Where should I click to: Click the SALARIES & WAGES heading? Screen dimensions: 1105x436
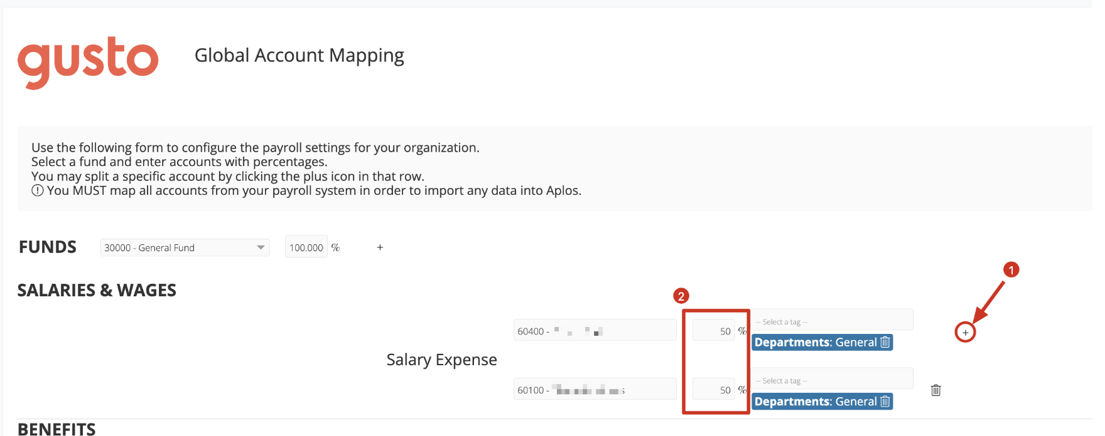click(x=97, y=290)
